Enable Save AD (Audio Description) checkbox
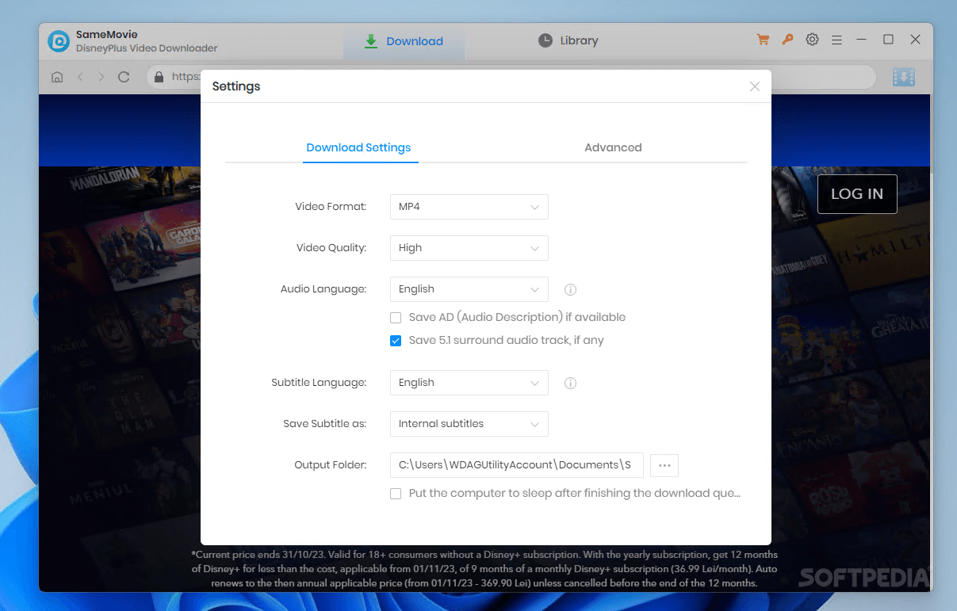 coord(396,318)
